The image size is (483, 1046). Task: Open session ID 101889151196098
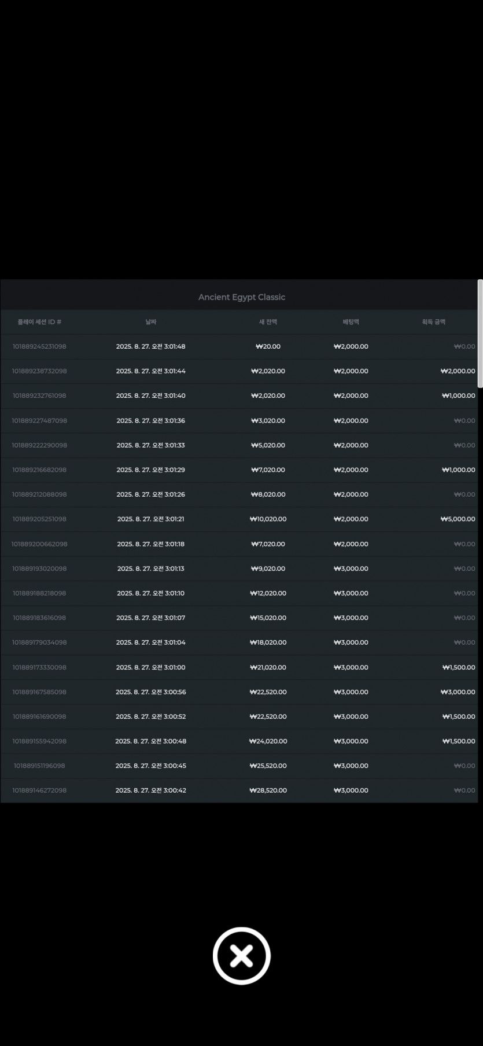click(x=39, y=766)
